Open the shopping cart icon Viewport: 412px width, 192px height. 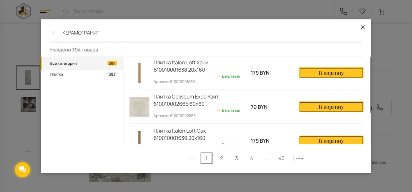coord(382,12)
